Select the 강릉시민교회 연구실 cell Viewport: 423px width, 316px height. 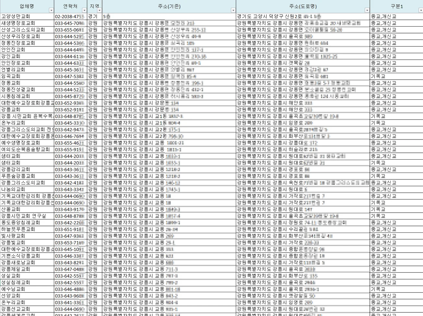pos(27,216)
